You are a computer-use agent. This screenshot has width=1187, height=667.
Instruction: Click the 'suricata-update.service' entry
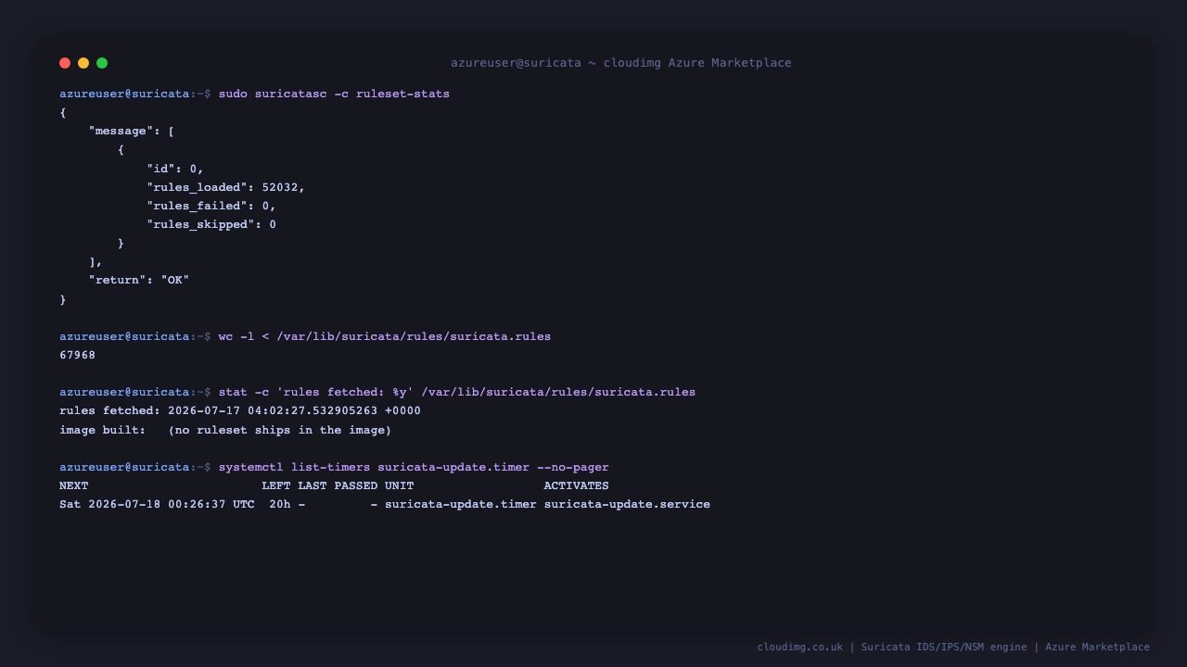click(627, 504)
